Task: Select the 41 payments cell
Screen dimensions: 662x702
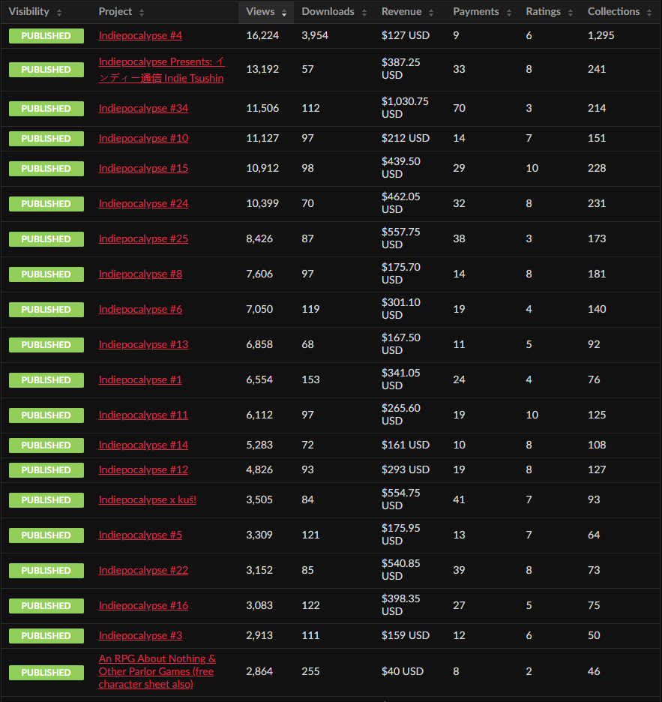Action: pyautogui.click(x=460, y=499)
